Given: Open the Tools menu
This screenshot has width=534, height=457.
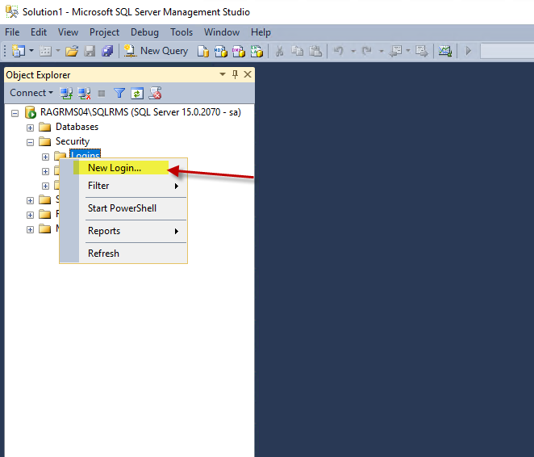Looking at the screenshot, I should (181, 32).
